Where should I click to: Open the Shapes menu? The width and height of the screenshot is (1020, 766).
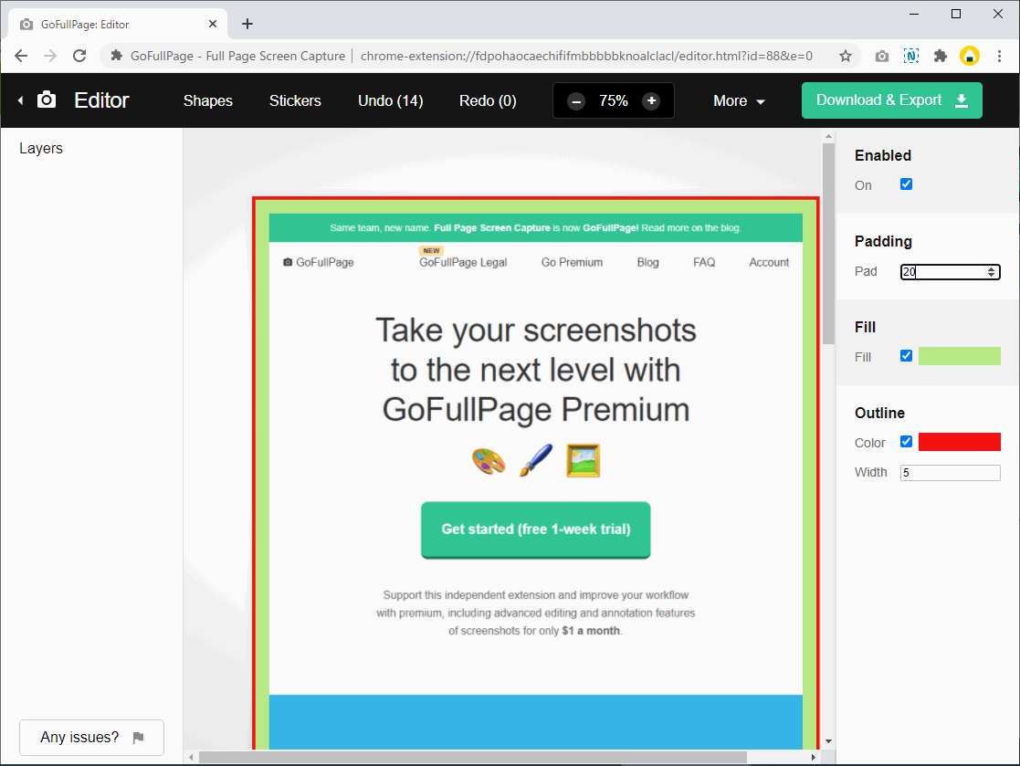pos(207,100)
